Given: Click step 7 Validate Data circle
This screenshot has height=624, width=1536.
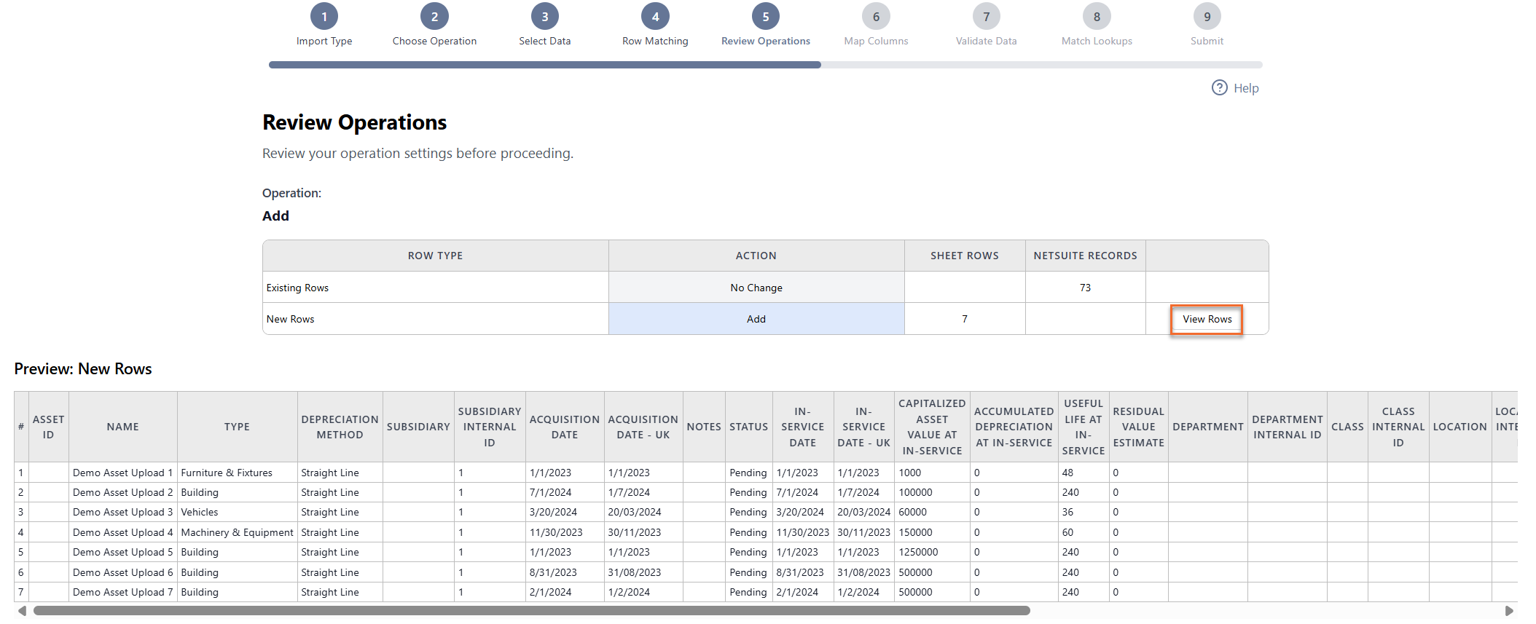Looking at the screenshot, I should coord(987,17).
